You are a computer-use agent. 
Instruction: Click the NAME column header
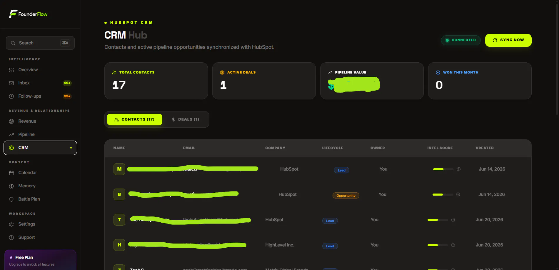point(119,148)
